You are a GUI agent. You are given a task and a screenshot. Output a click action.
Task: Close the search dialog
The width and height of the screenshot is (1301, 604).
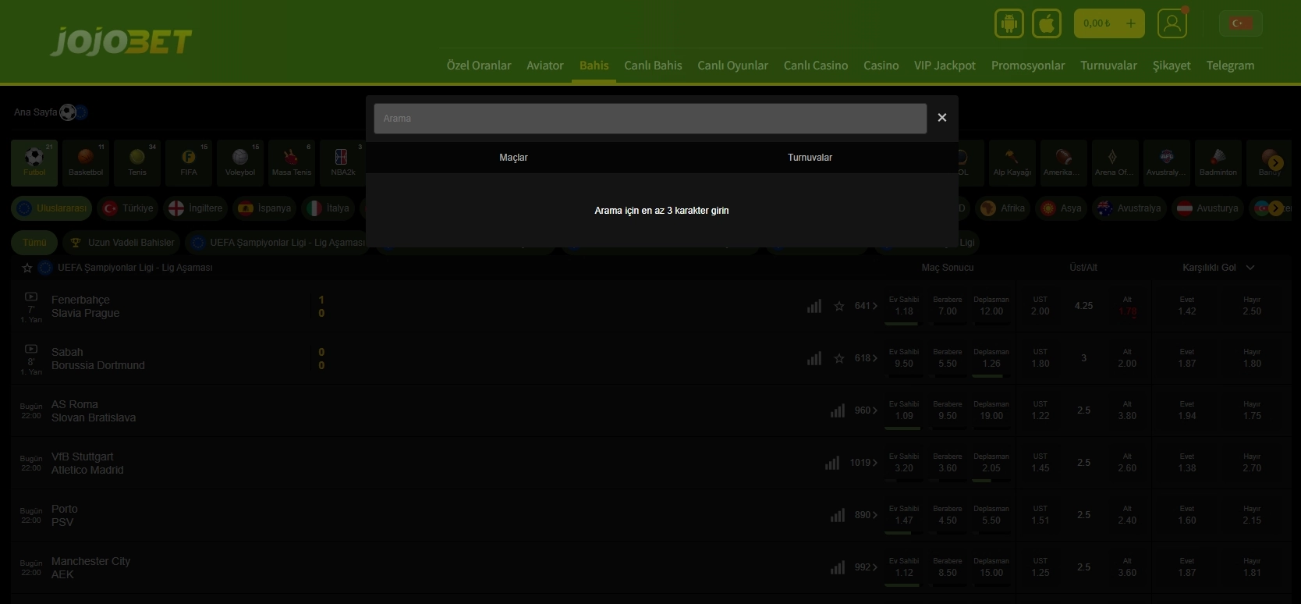tap(942, 118)
